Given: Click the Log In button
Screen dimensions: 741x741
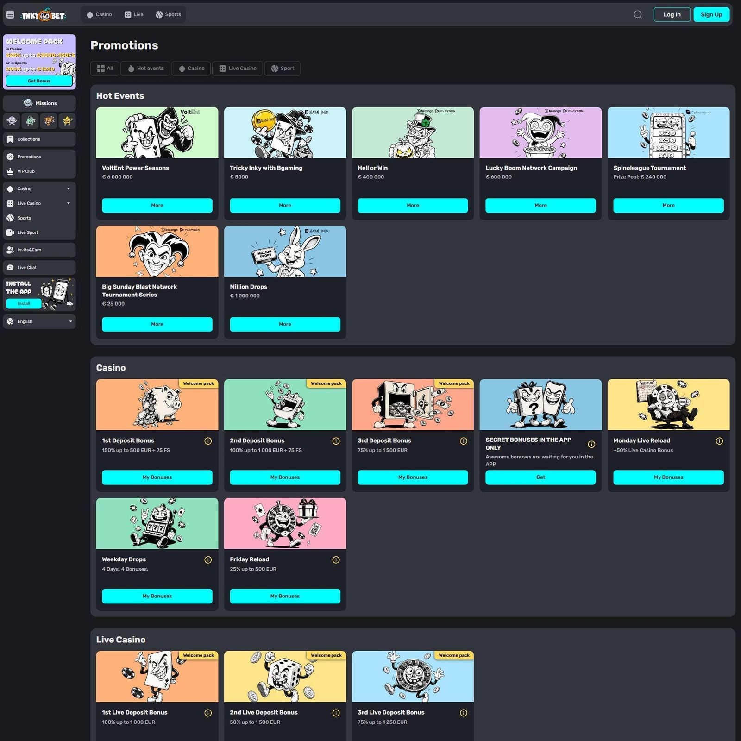Looking at the screenshot, I should pyautogui.click(x=672, y=14).
